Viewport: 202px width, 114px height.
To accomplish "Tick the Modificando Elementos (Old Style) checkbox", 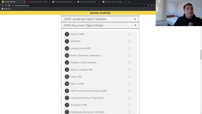I will [x=129, y=112].
